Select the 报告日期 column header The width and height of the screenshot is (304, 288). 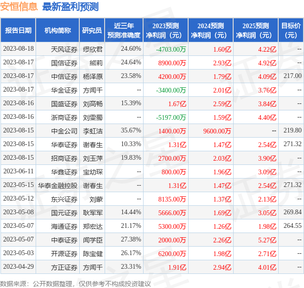18,30
